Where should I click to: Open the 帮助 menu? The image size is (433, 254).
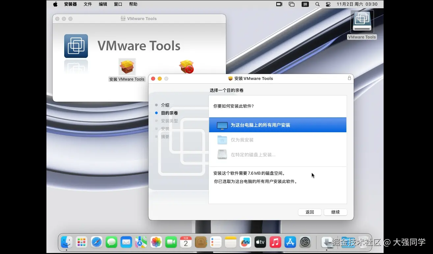click(133, 4)
